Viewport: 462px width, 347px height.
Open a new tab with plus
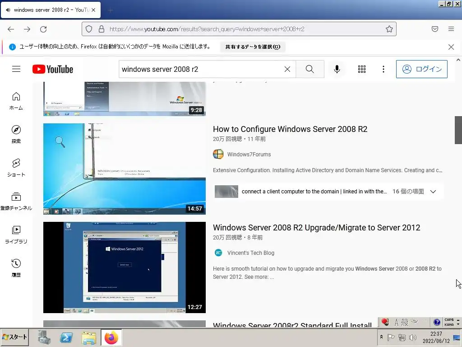pos(110,10)
